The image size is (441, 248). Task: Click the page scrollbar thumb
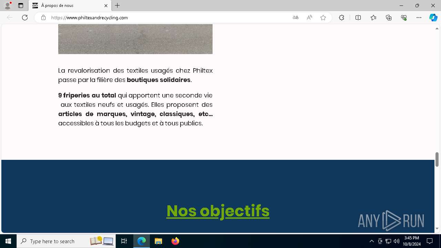[x=437, y=159]
